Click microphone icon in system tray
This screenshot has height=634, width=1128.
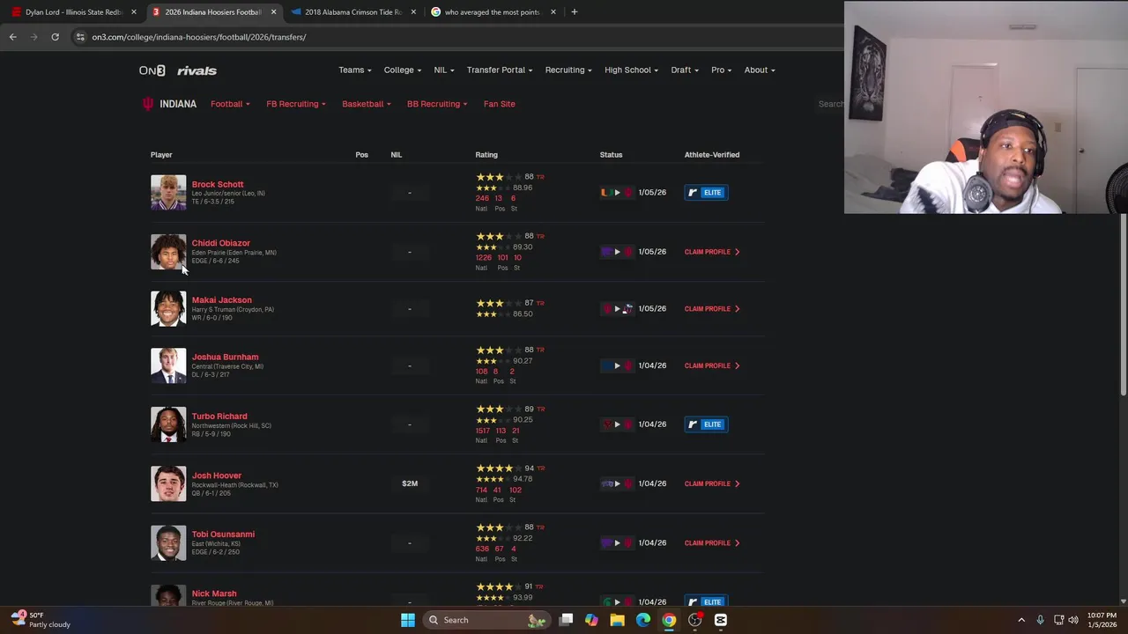click(1040, 620)
